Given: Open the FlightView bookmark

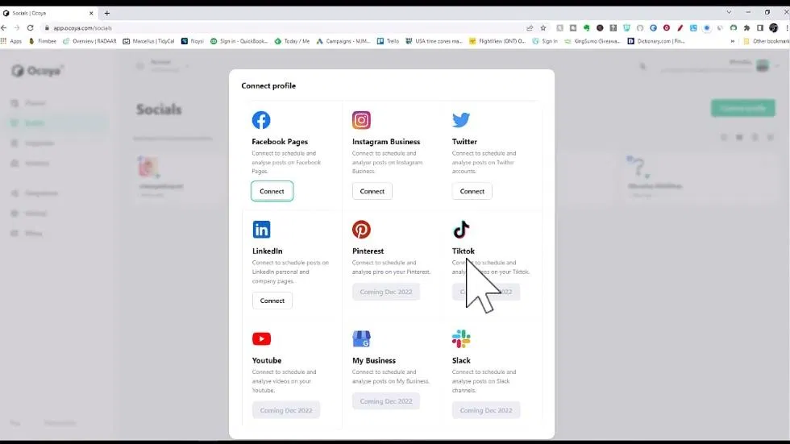Looking at the screenshot, I should point(498,41).
